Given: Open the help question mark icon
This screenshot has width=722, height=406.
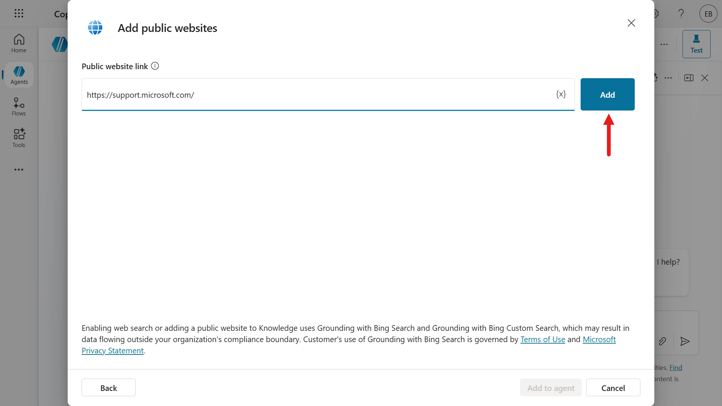Looking at the screenshot, I should [681, 14].
